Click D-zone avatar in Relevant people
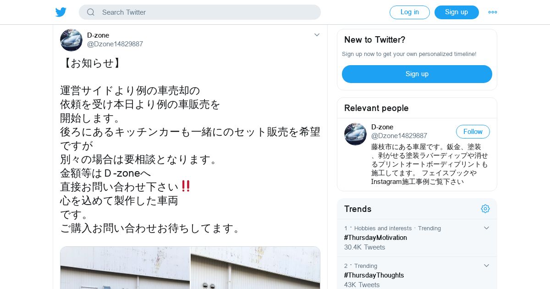This screenshot has height=289, width=550. tap(355, 134)
